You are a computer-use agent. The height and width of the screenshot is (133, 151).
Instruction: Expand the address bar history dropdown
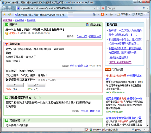point(95,8)
